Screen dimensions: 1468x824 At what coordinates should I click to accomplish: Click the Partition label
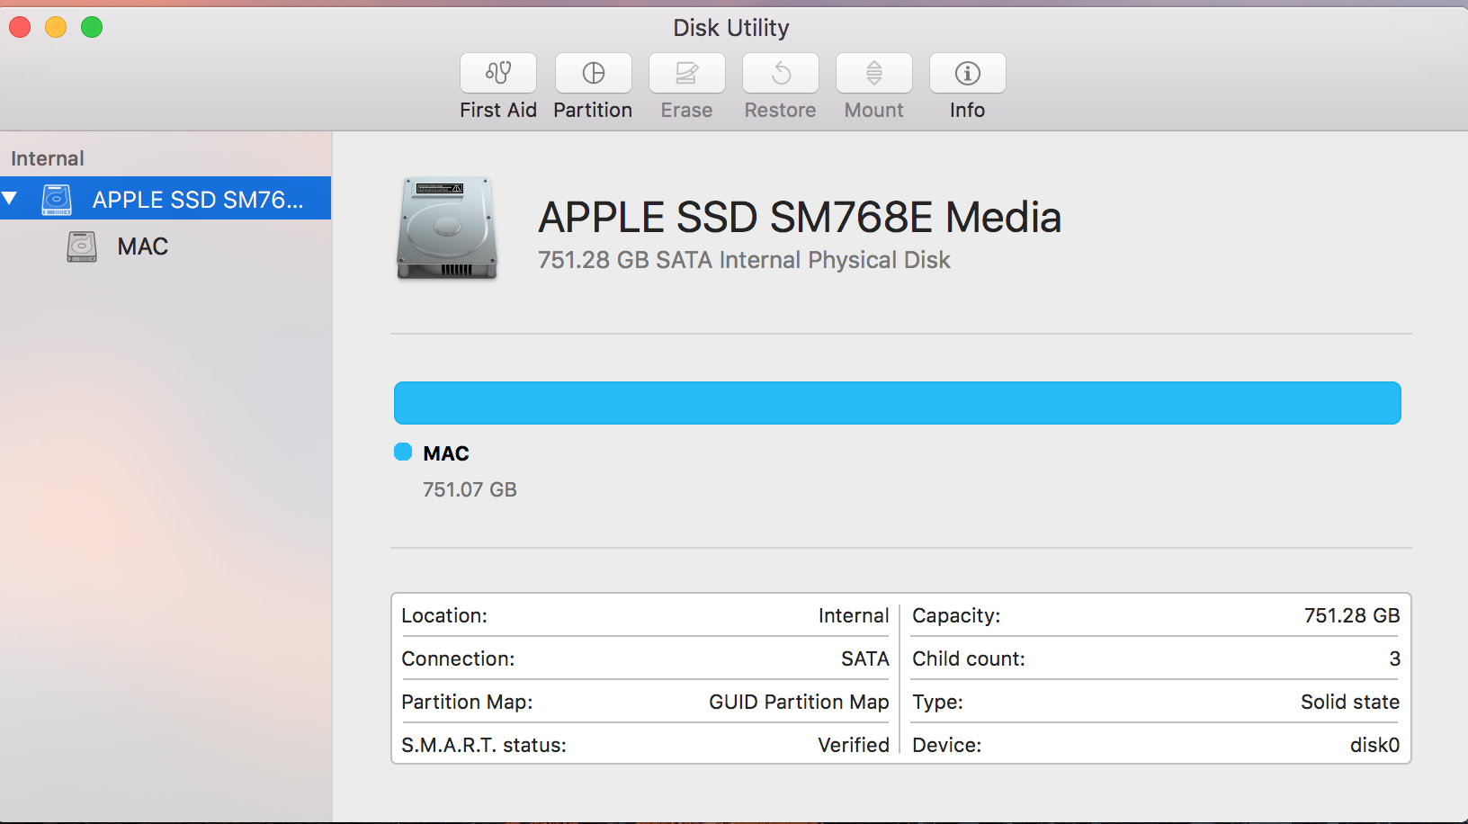[593, 110]
